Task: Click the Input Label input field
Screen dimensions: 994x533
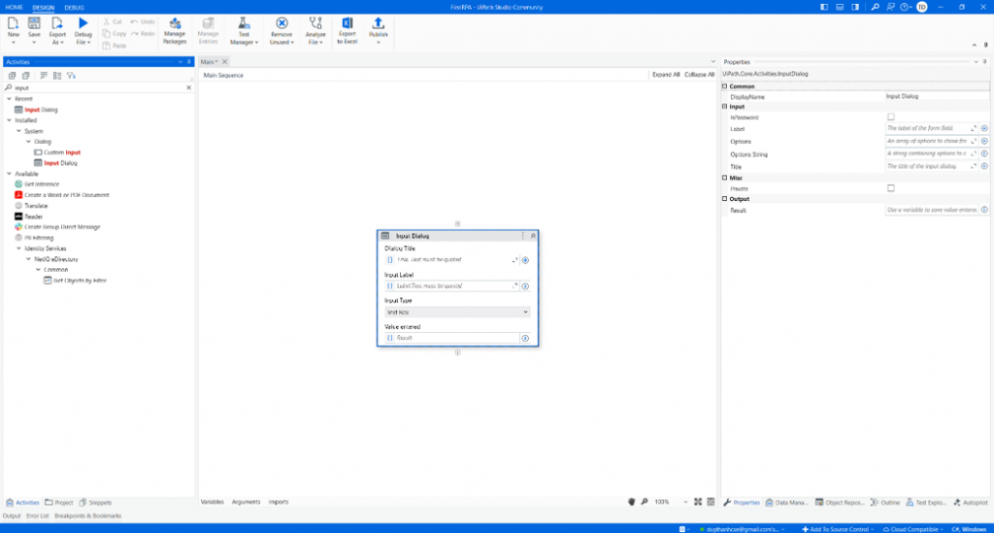Action: 452,286
